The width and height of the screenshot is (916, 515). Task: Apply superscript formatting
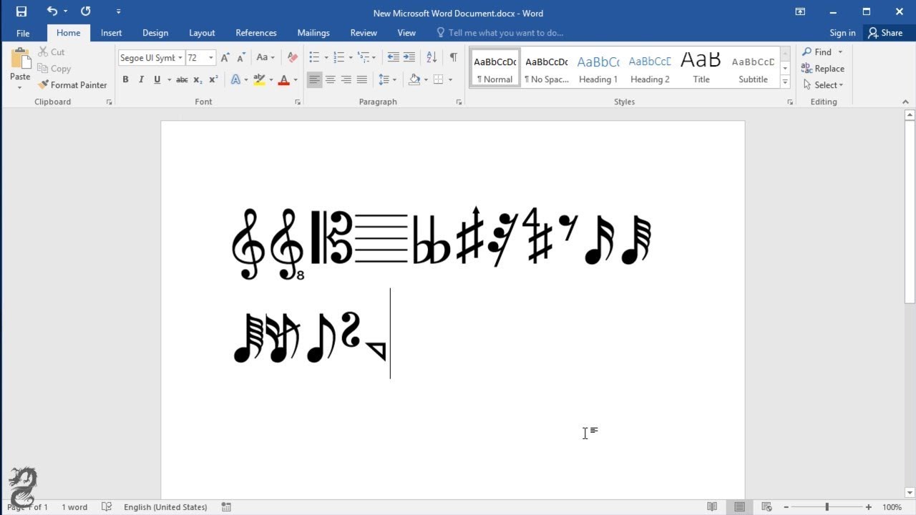(x=213, y=79)
